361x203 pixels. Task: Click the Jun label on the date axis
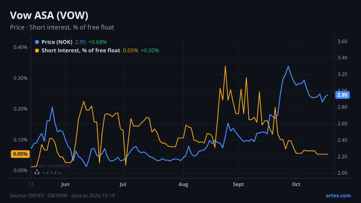point(65,184)
